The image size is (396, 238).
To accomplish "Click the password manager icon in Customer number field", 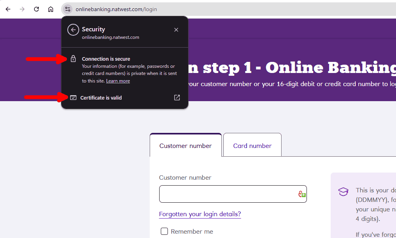I will point(302,194).
